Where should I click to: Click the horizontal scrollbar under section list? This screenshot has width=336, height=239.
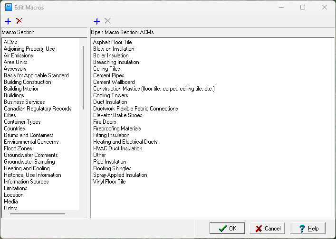38,214
